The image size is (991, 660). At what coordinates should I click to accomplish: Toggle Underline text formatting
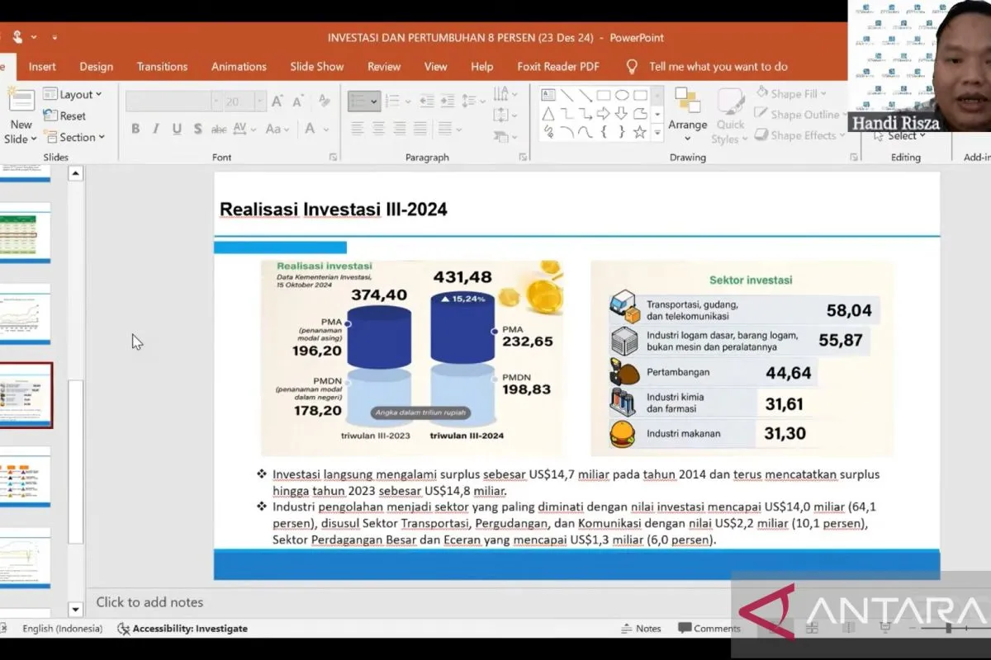click(x=176, y=129)
